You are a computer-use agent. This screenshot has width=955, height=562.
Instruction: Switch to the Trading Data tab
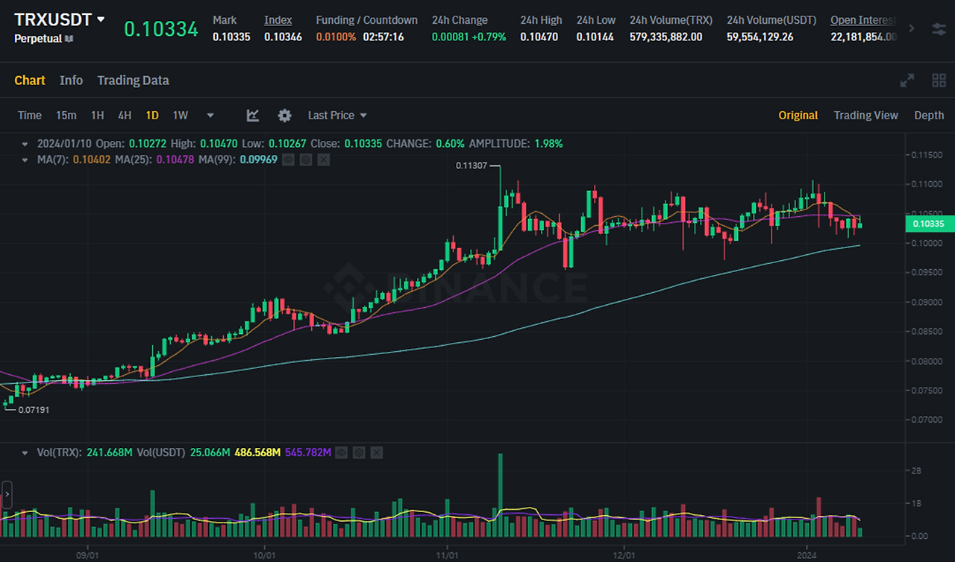click(x=133, y=80)
